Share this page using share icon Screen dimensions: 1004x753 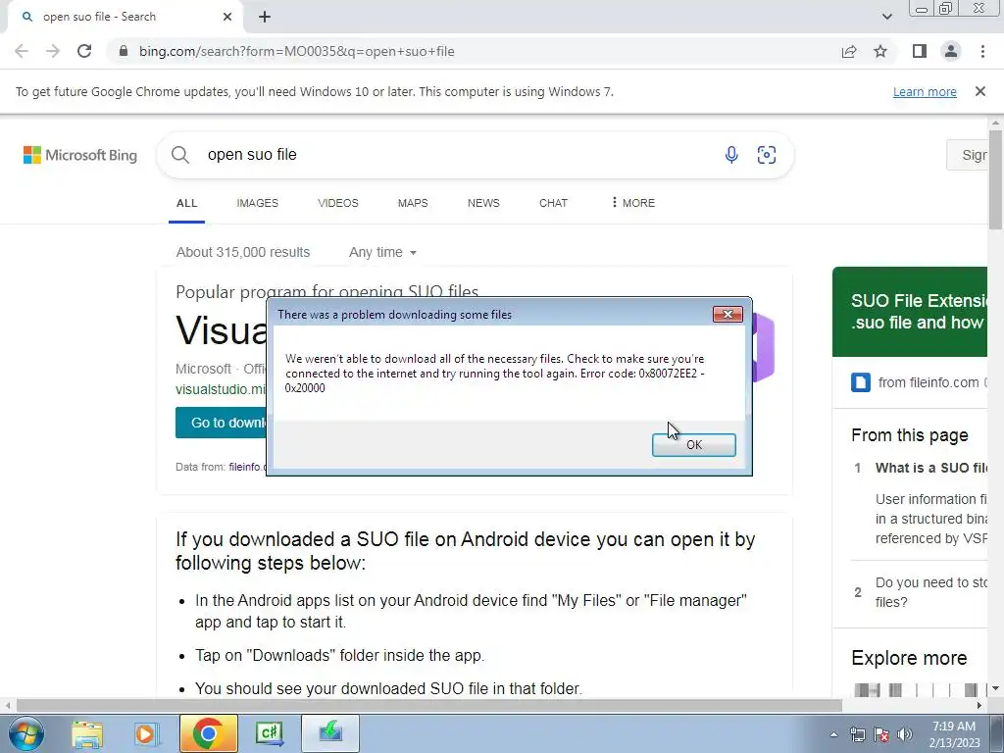(x=849, y=51)
